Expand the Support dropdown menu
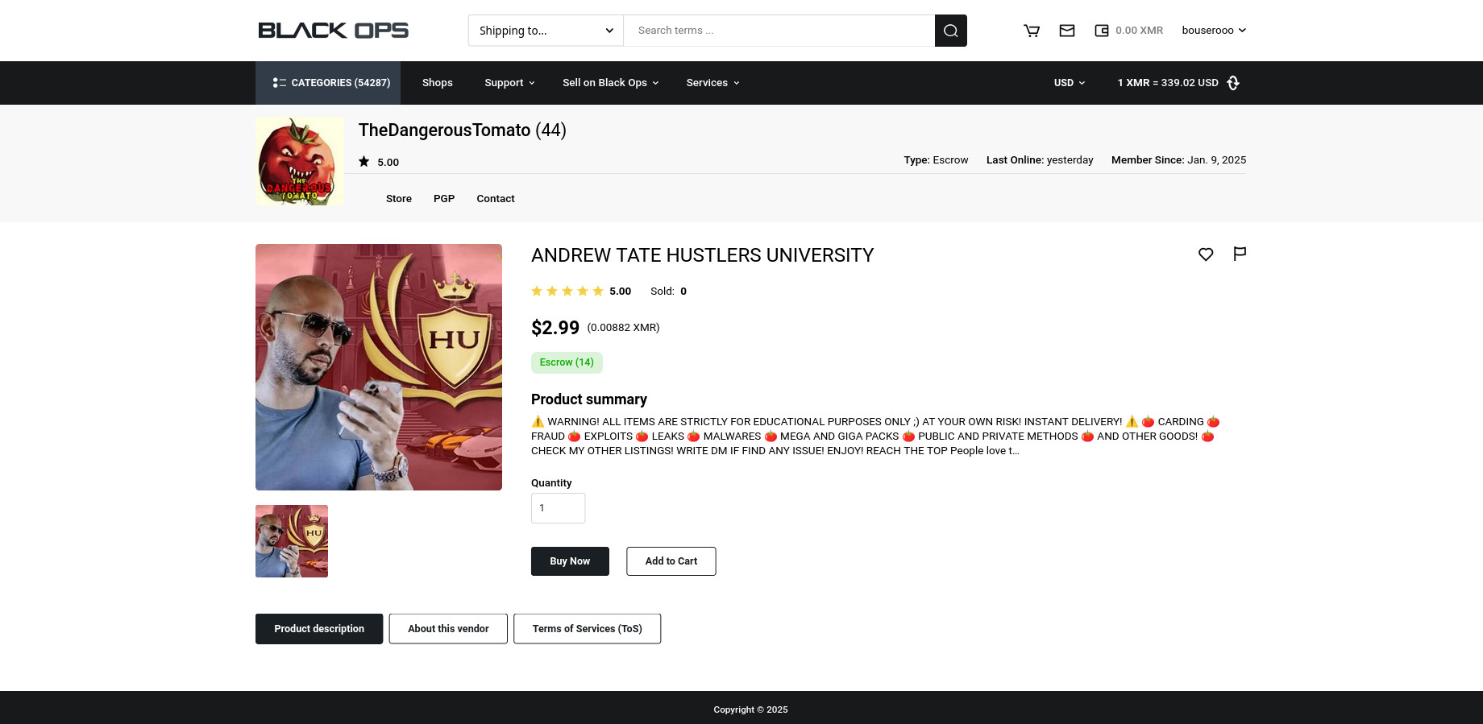 pos(509,83)
